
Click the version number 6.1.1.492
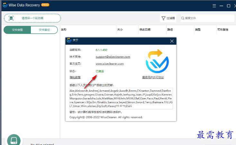[x=102, y=50]
